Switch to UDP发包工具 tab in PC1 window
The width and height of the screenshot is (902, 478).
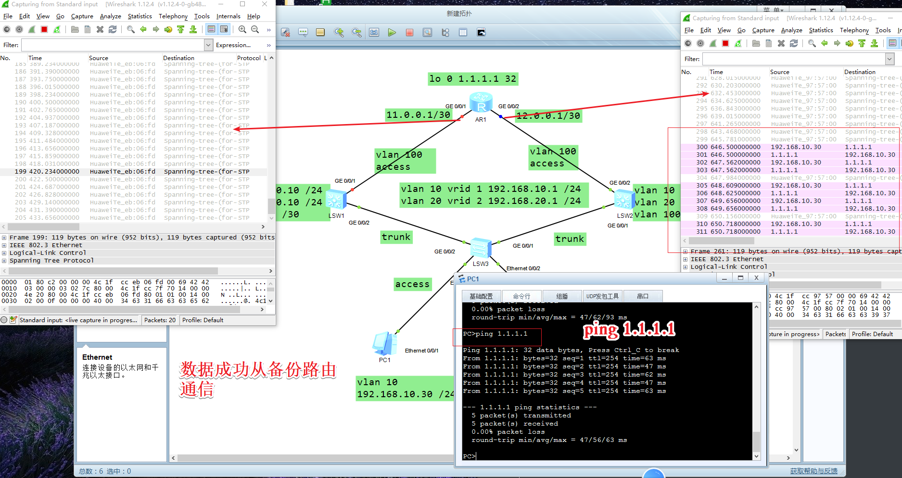602,296
